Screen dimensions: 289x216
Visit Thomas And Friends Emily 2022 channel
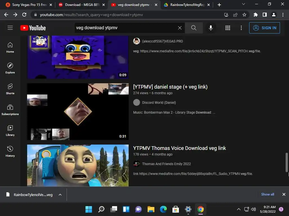[x=167, y=164]
